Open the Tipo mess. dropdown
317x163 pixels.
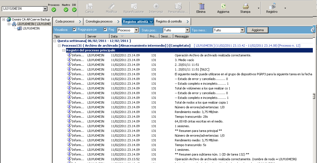pyautogui.click(x=242, y=30)
